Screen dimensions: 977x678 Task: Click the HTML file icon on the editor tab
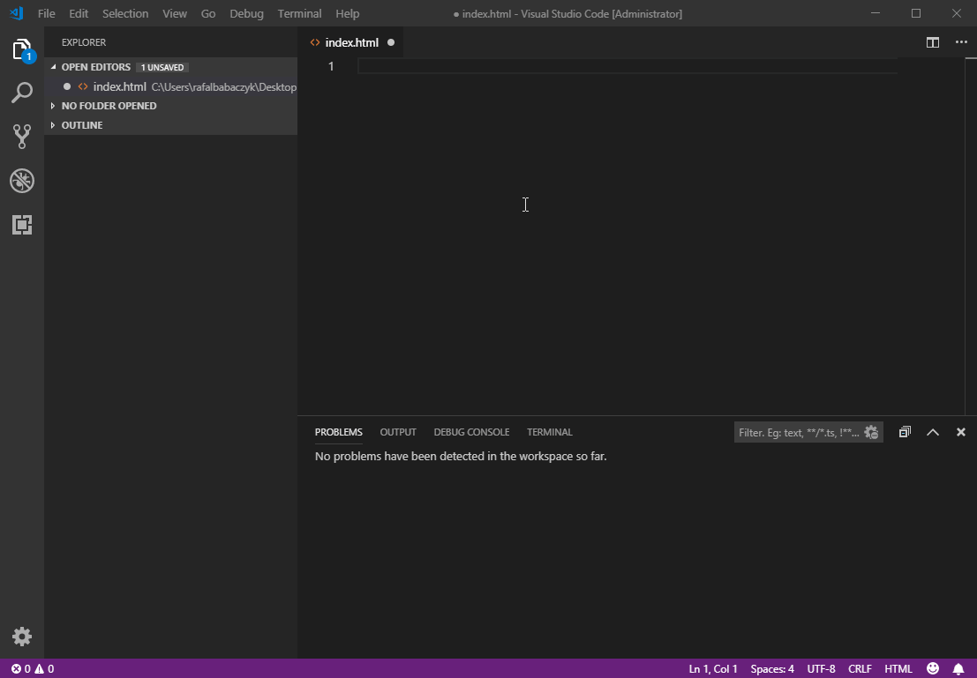315,42
